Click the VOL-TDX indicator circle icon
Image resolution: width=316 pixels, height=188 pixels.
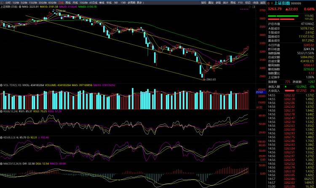point(2,85)
